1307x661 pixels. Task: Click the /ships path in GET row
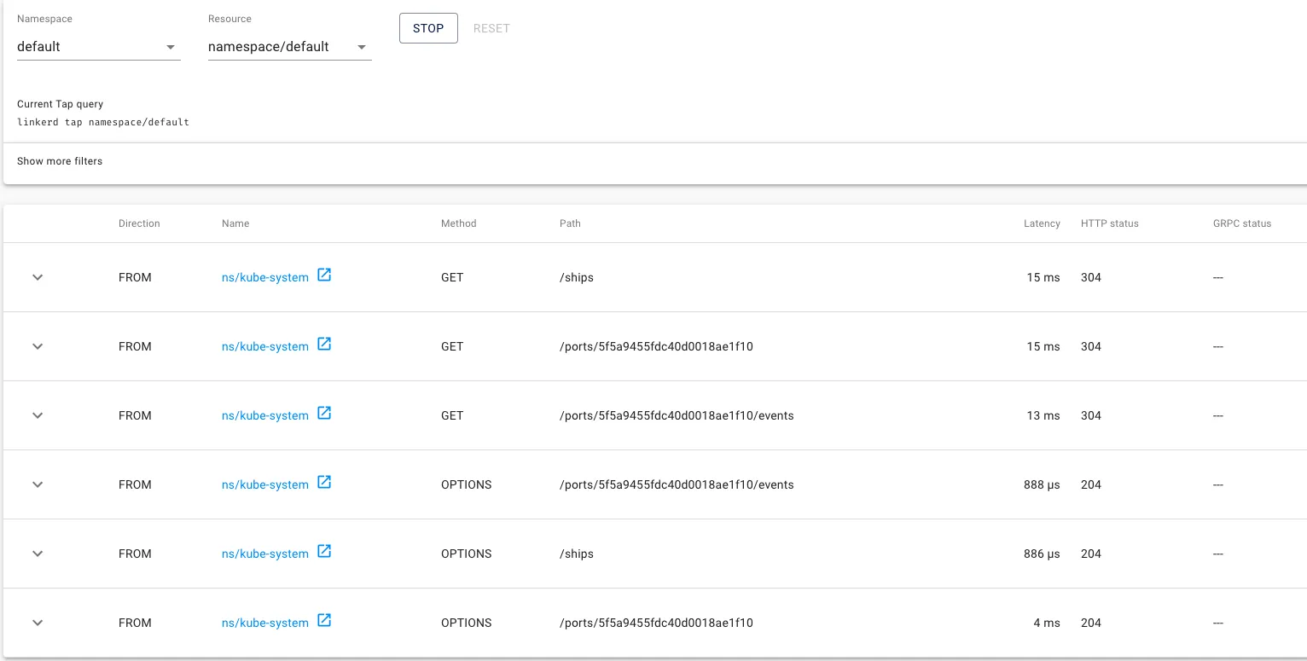tap(577, 277)
